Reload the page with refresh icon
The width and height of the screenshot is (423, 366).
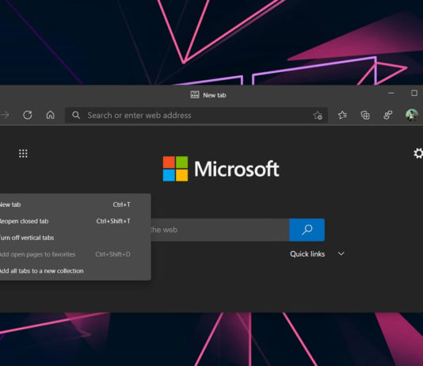(28, 115)
